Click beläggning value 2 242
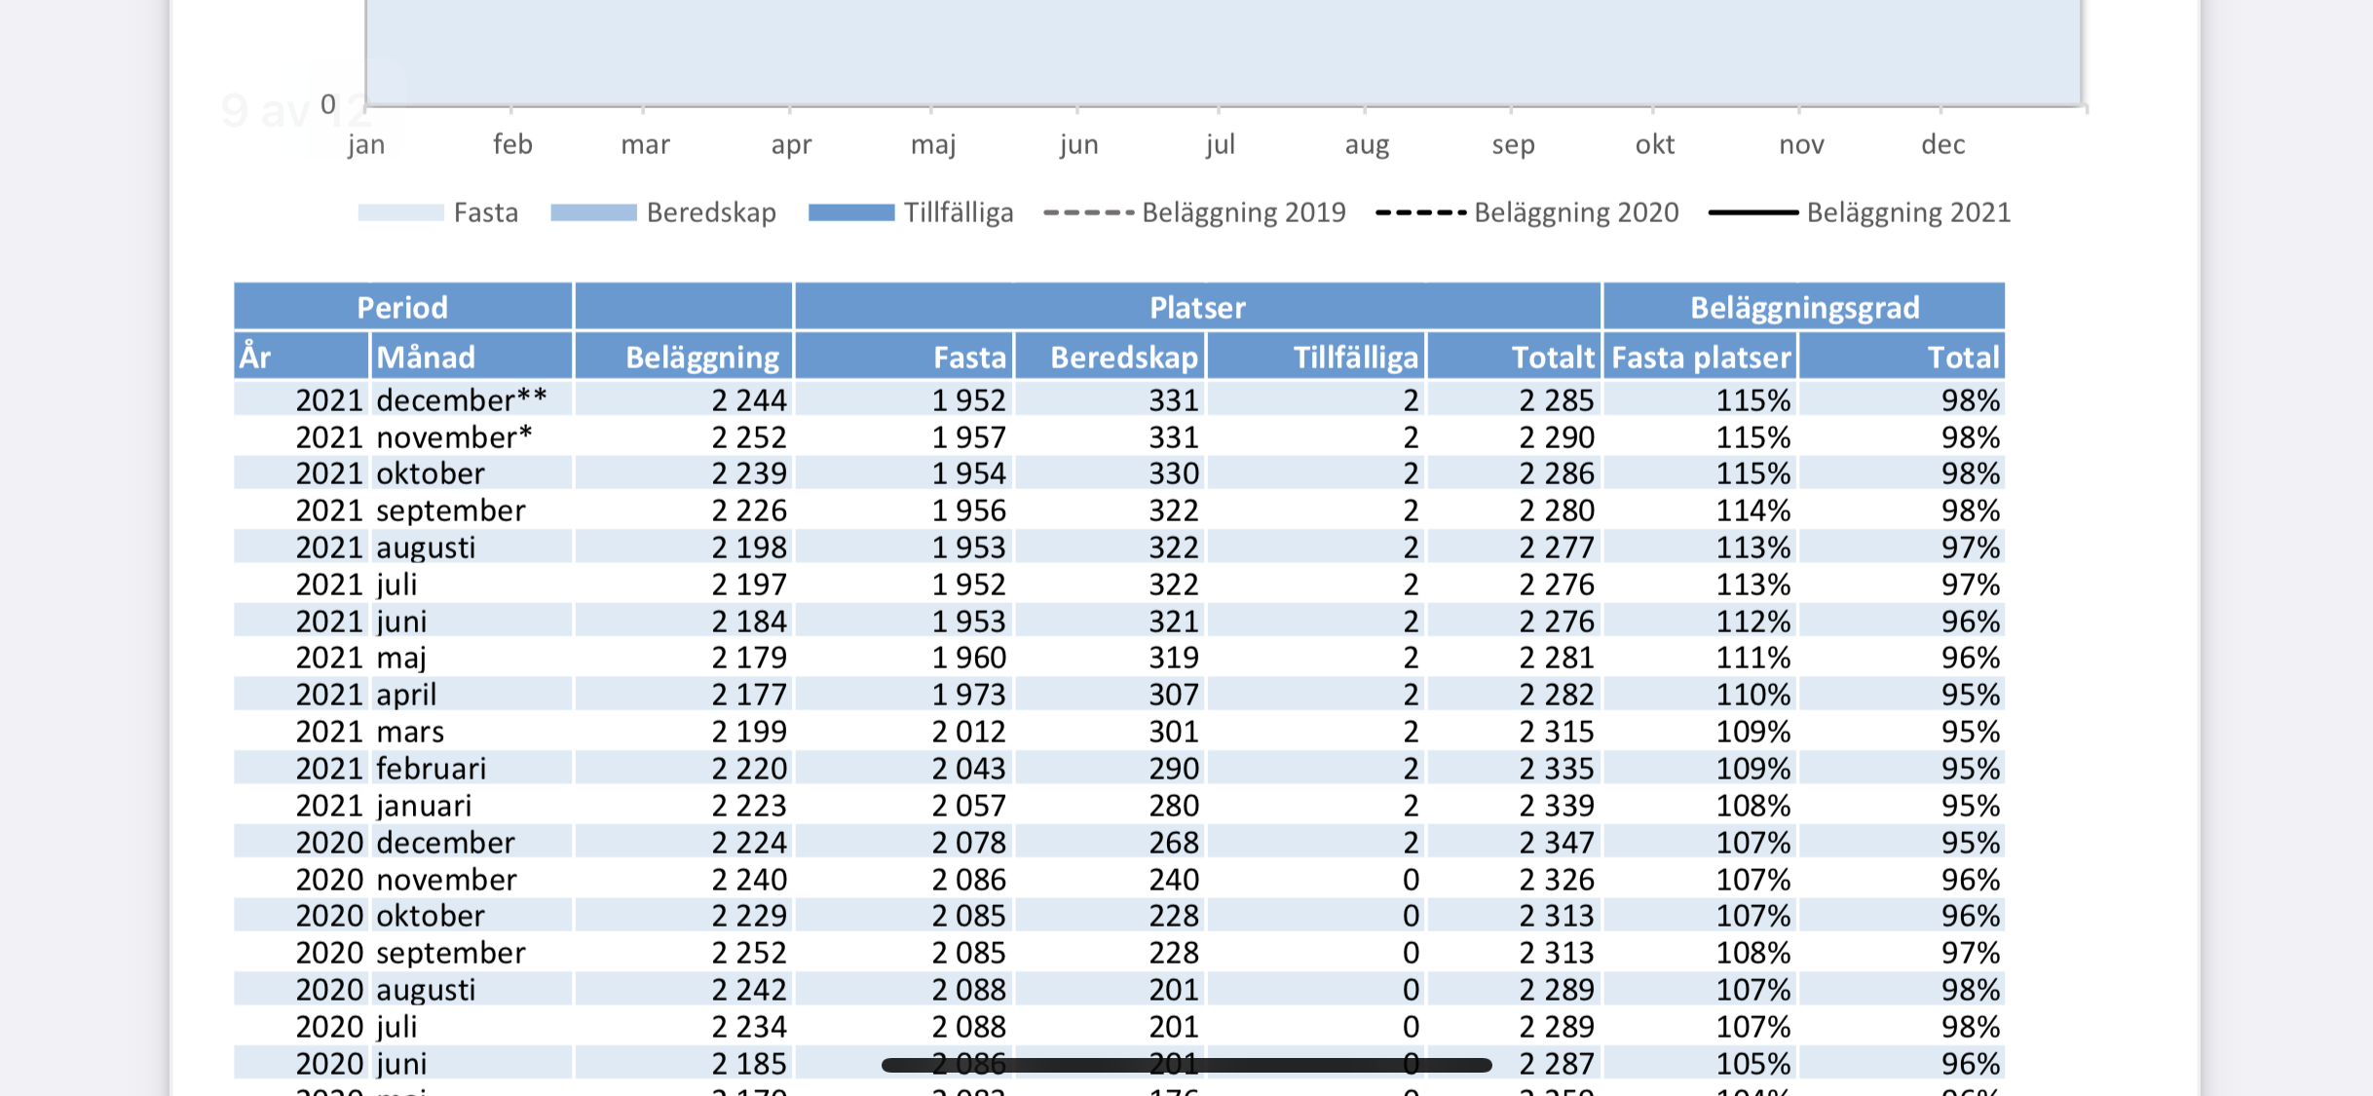Viewport: 2373px width, 1096px height. [x=749, y=990]
